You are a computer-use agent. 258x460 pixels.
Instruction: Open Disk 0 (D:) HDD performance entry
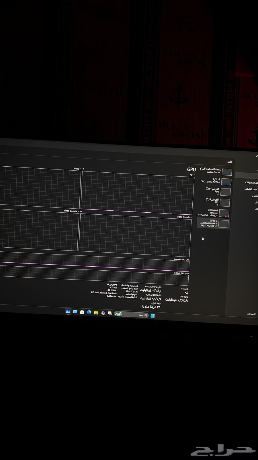(218, 191)
